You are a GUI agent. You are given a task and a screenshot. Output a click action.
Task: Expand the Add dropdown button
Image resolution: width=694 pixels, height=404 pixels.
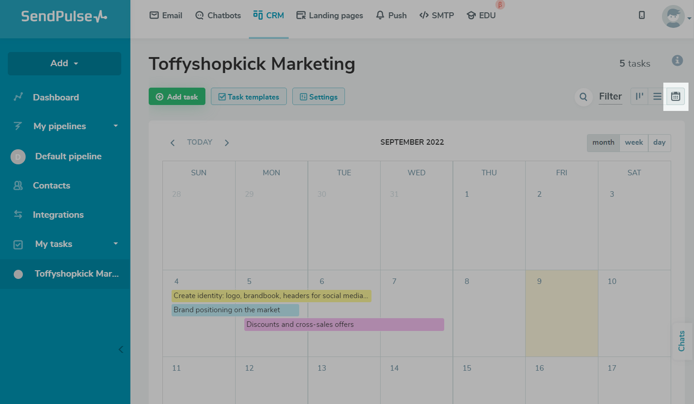pyautogui.click(x=65, y=63)
